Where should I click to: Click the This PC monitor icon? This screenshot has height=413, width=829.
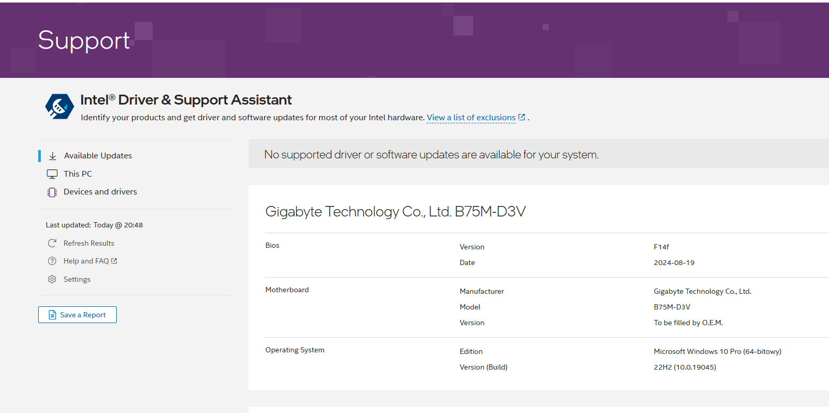52,174
